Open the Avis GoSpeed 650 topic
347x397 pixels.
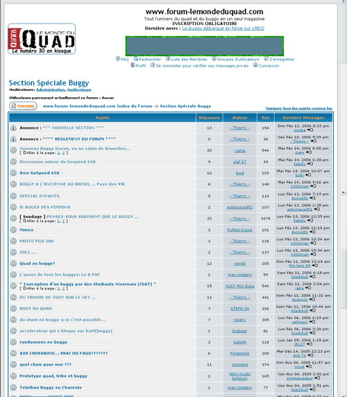point(40,173)
